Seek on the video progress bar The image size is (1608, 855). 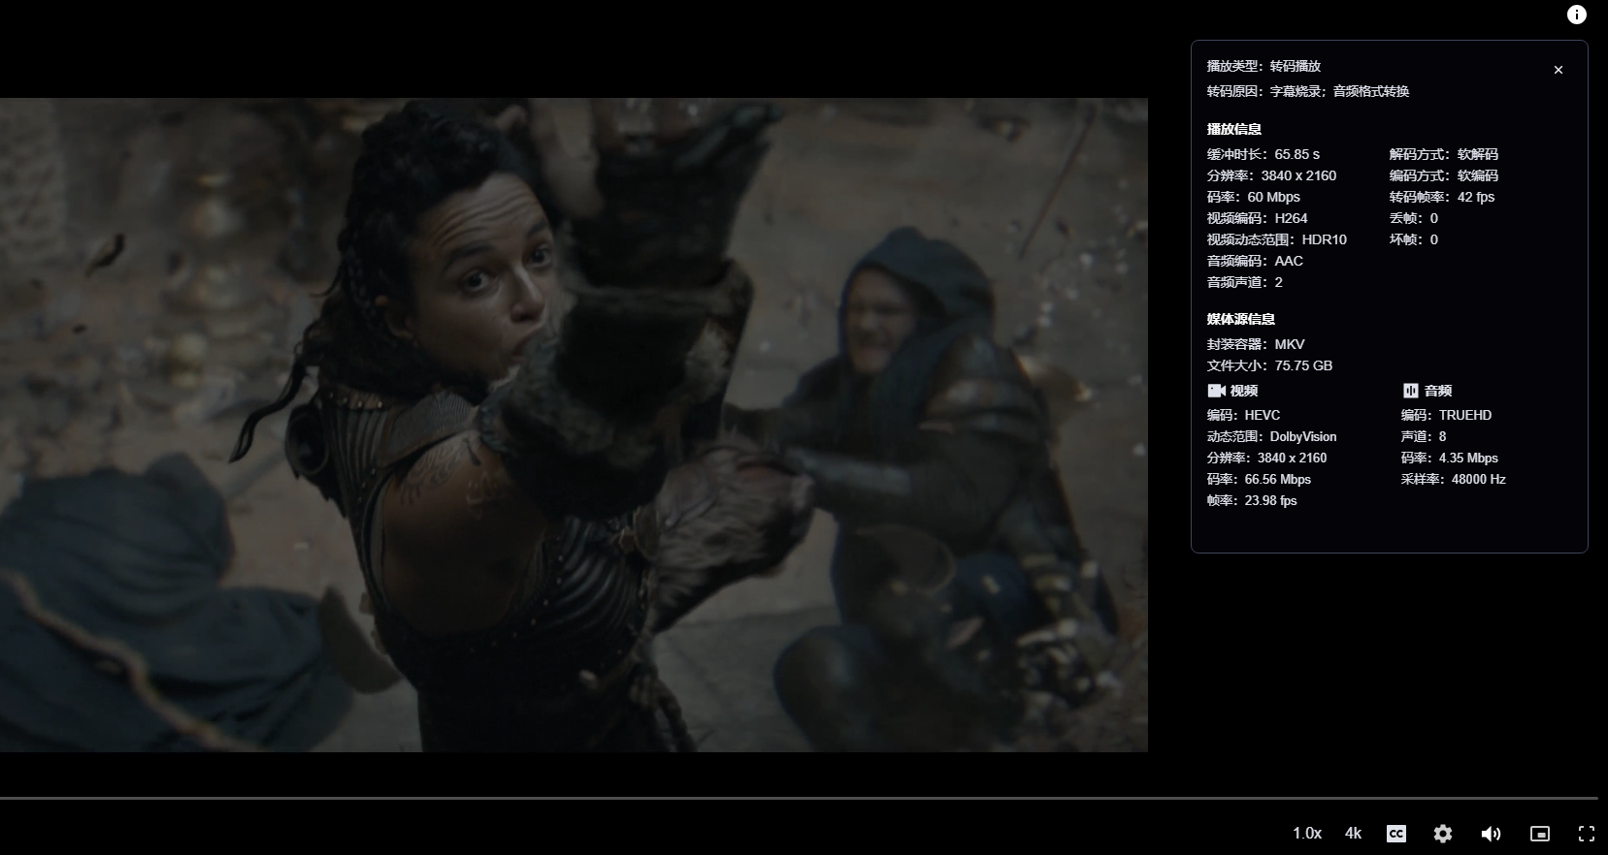[x=799, y=798]
